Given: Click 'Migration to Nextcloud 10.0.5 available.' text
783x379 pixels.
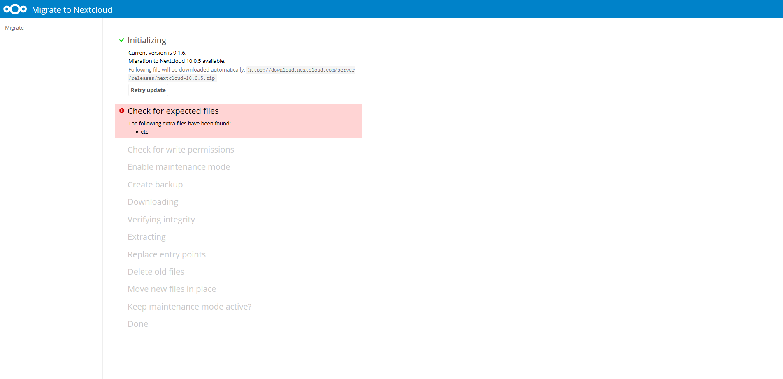Looking at the screenshot, I should click(x=177, y=61).
